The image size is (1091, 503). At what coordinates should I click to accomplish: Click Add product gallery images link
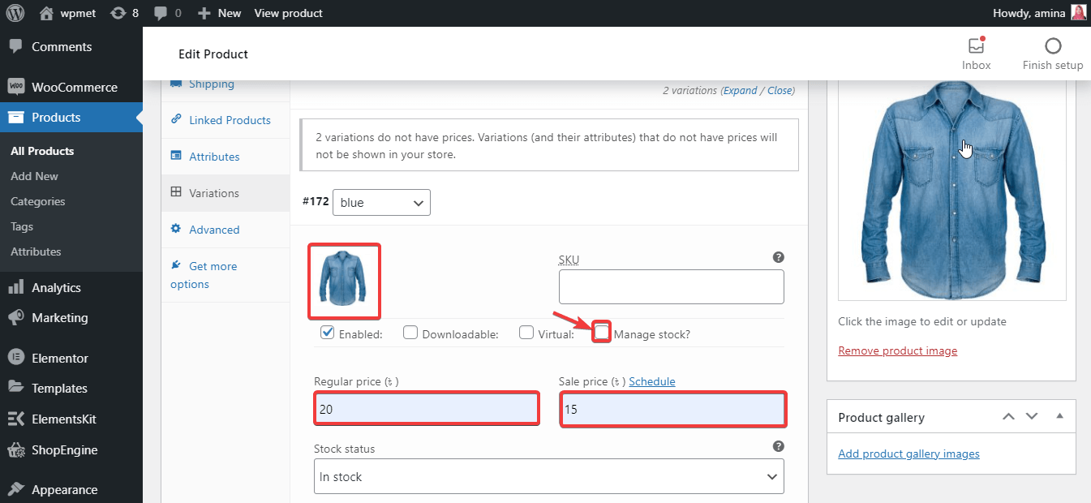point(908,454)
